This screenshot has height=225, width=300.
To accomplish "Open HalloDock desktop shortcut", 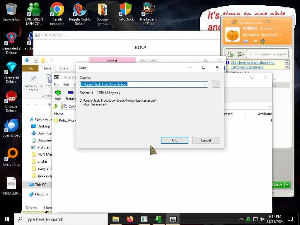I will [x=125, y=12].
